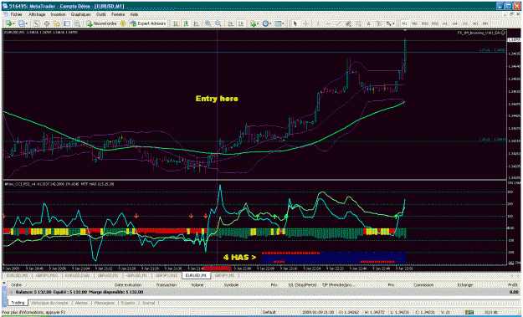The width and height of the screenshot is (523, 317).
Task: Select the Fibonacci Retracement tool
Action: (x=358, y=23)
